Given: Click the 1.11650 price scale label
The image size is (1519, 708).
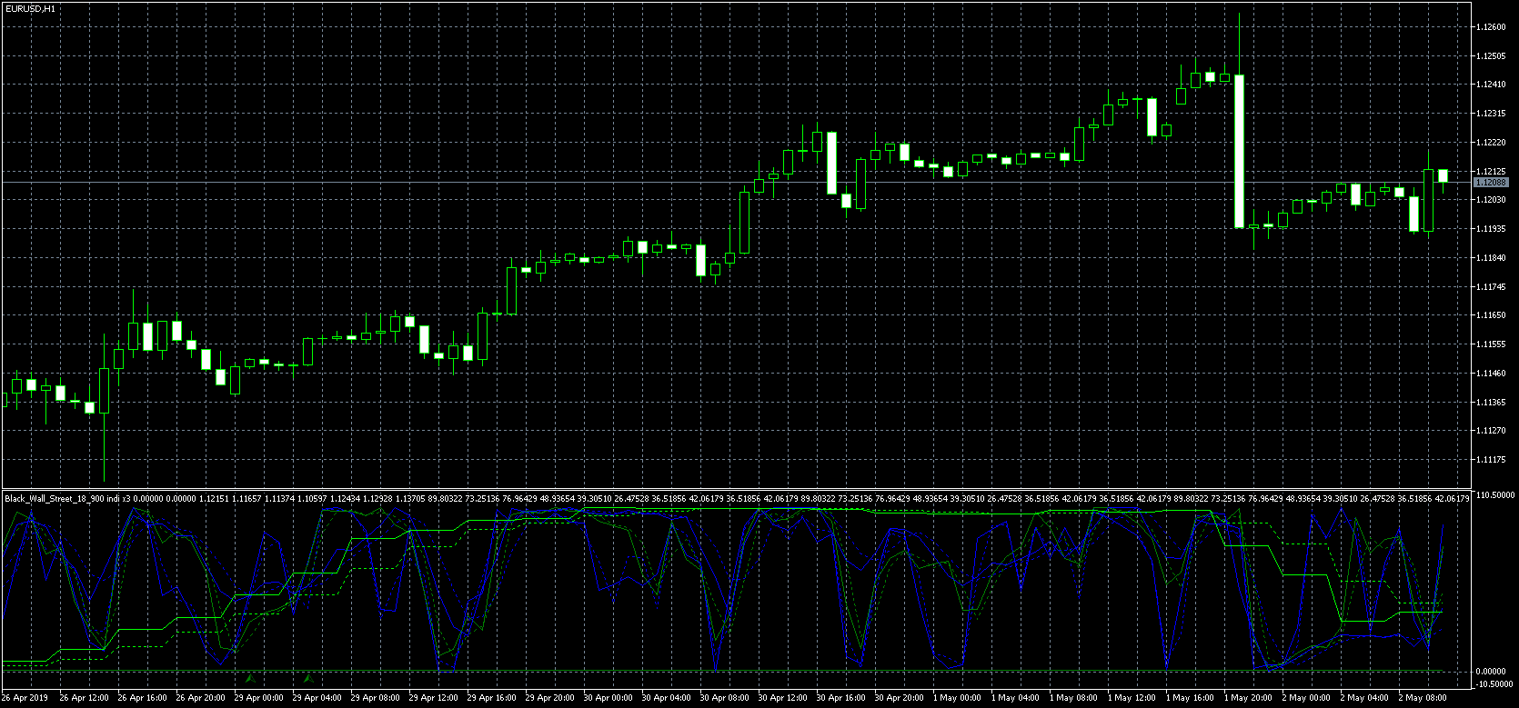Looking at the screenshot, I should point(1493,315).
